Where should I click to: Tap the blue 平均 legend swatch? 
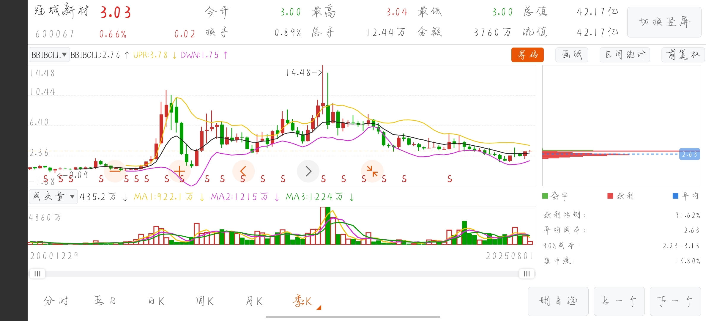click(675, 196)
